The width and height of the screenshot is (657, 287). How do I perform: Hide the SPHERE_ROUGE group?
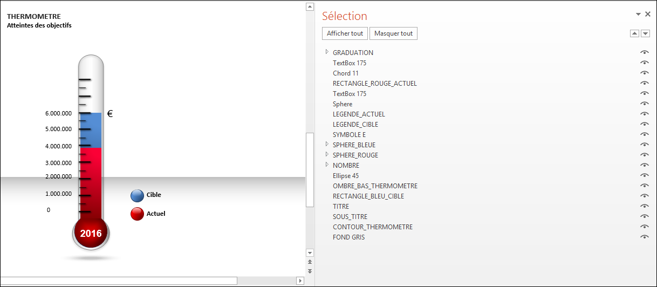tap(644, 155)
